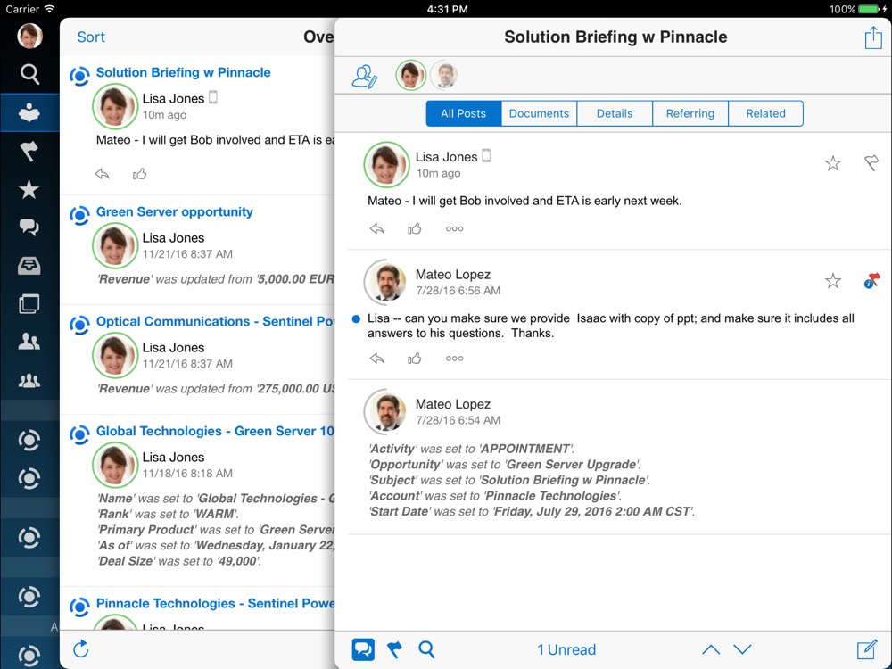Open Optical Communications - Sentinel conversation
The height and width of the screenshot is (669, 892).
[x=215, y=321]
